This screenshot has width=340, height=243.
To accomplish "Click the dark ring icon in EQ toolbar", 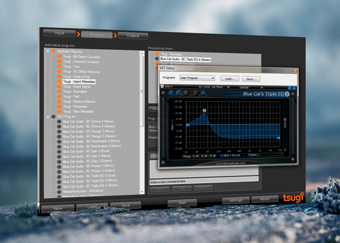I will (186, 93).
